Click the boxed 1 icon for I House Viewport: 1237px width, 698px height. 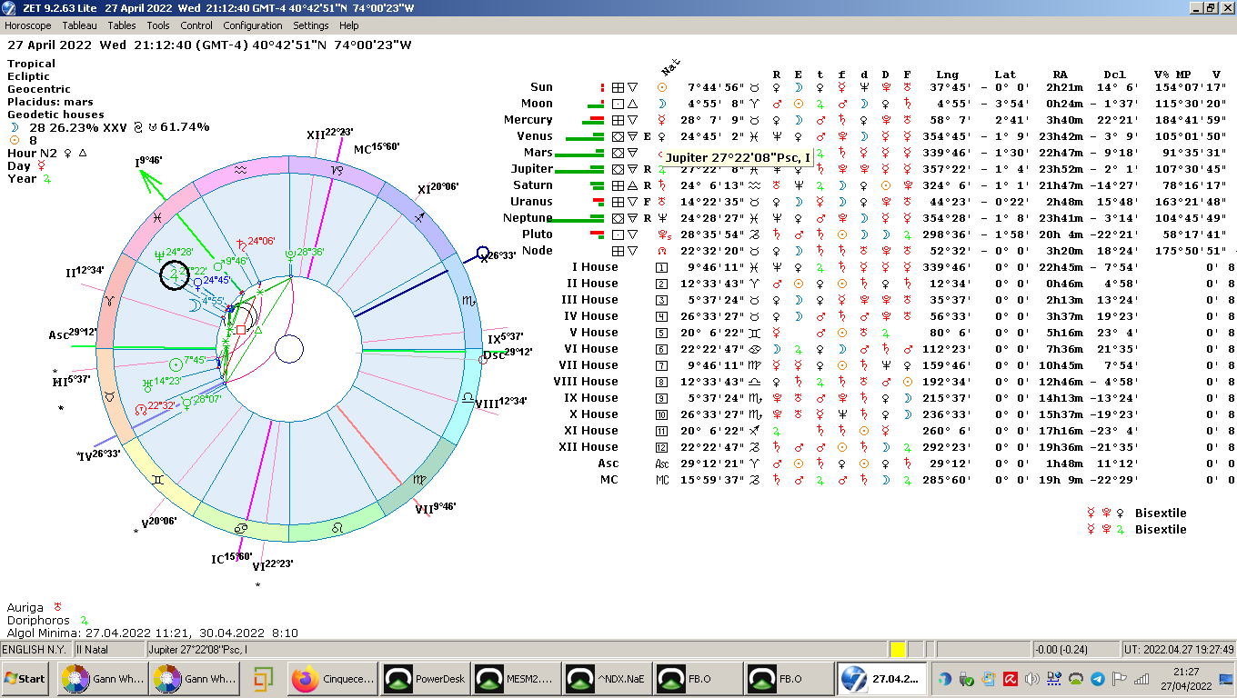pyautogui.click(x=662, y=267)
